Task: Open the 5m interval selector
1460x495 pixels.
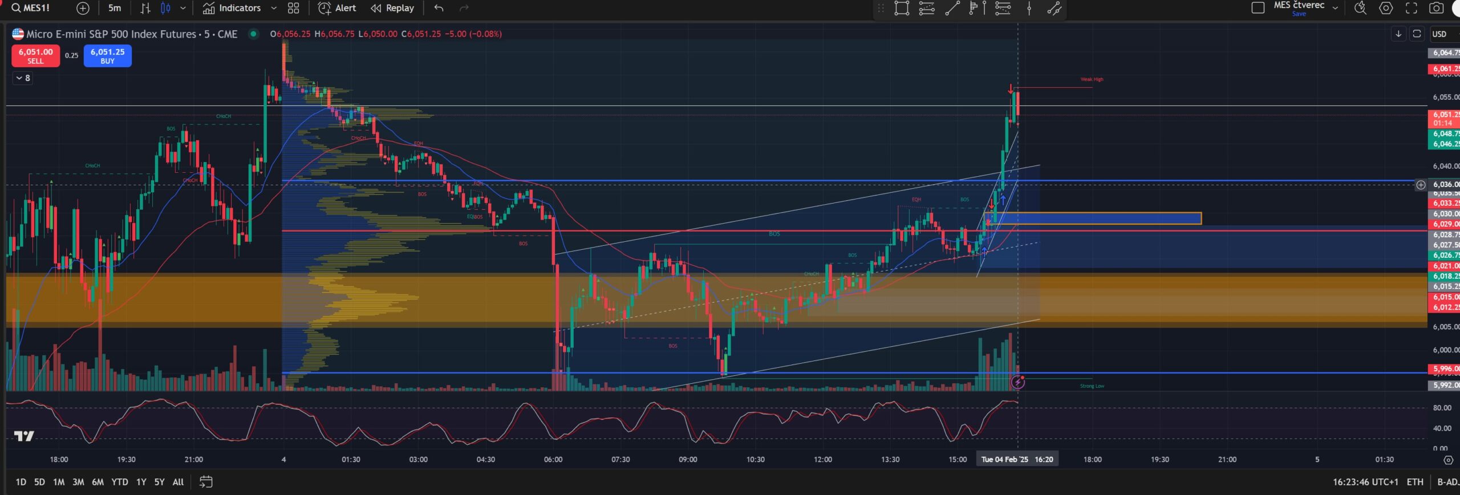Action: (115, 8)
